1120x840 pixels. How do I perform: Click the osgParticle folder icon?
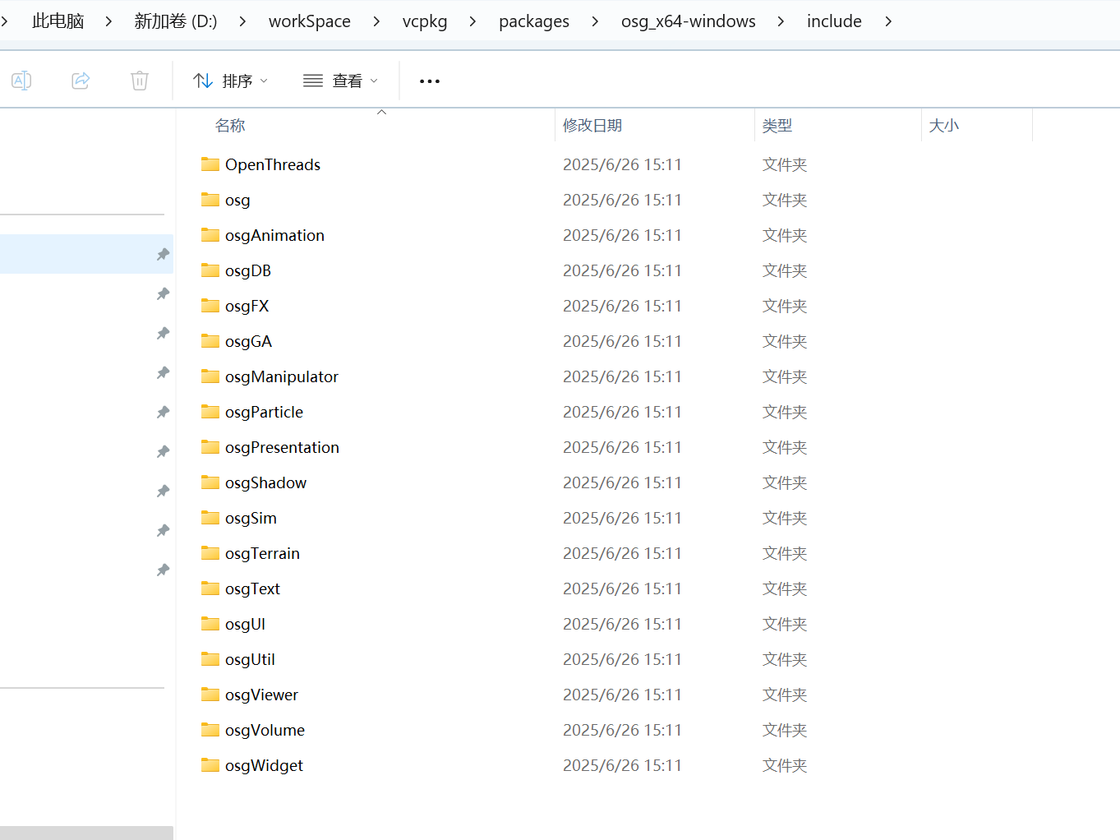click(x=210, y=412)
